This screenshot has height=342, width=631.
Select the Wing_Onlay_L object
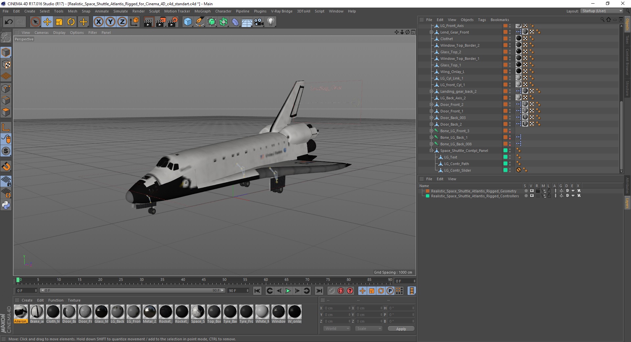tap(452, 72)
